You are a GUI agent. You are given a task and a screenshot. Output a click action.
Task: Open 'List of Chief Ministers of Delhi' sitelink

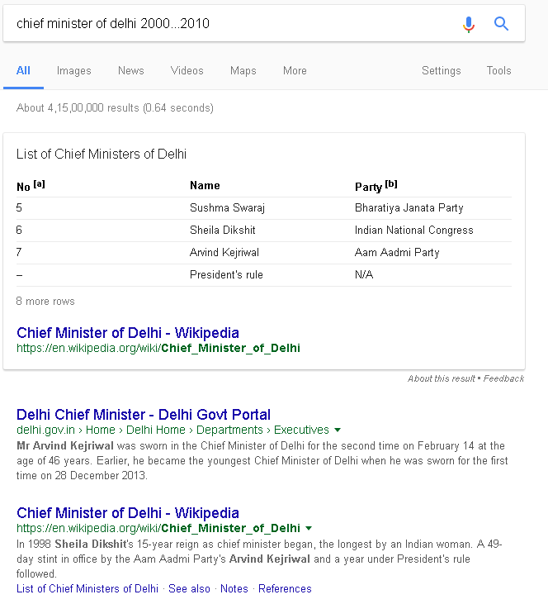[x=87, y=589]
